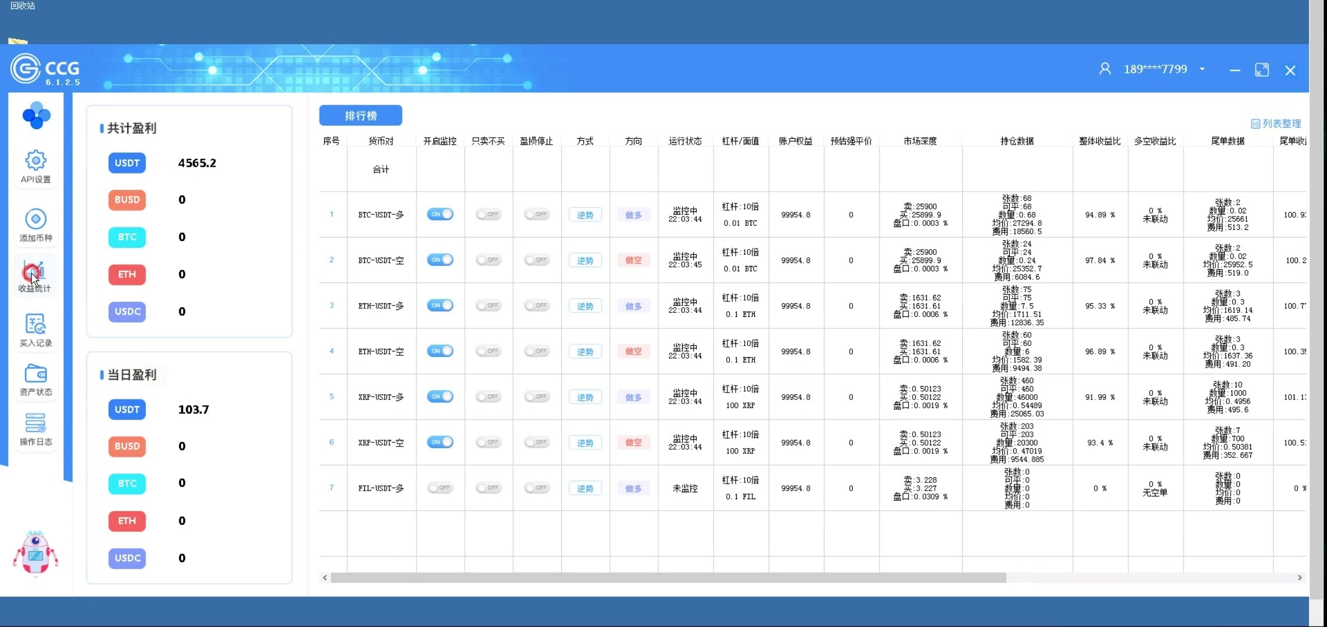Click the blue clover home icon
This screenshot has width=1327, height=627.
[36, 116]
